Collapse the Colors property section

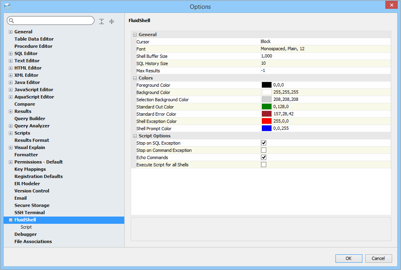[135, 78]
